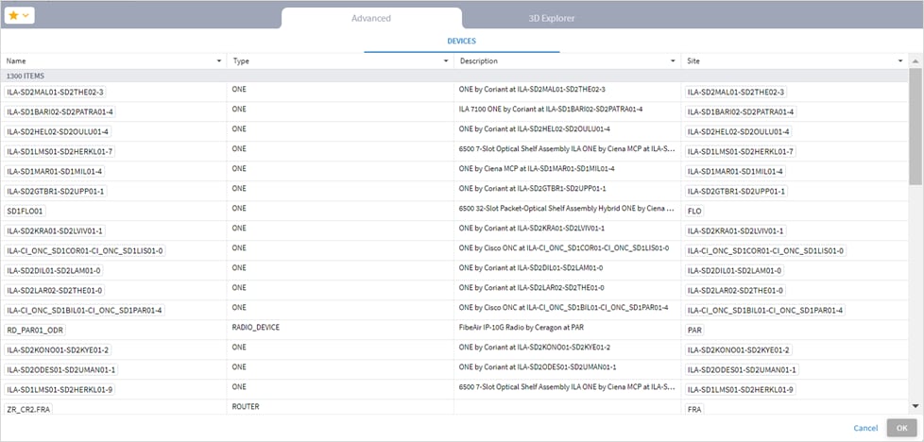Open the star favorites dropdown button

click(20, 16)
